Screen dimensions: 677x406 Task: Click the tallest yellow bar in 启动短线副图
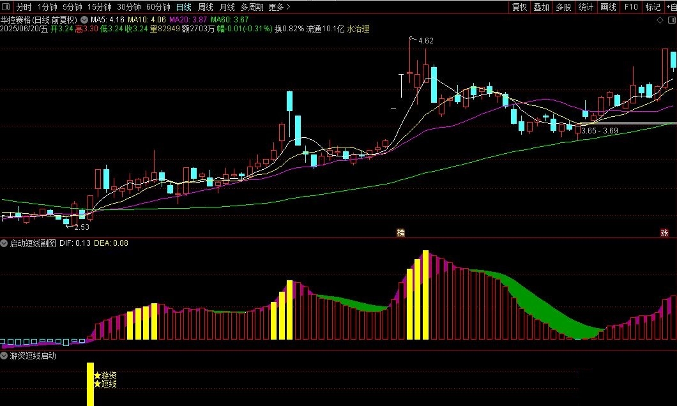point(425,295)
